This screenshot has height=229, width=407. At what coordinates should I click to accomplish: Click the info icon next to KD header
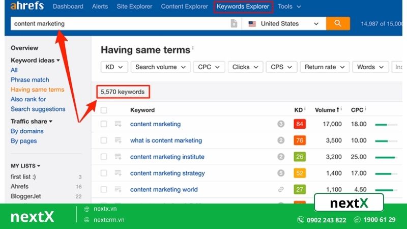coord(305,108)
